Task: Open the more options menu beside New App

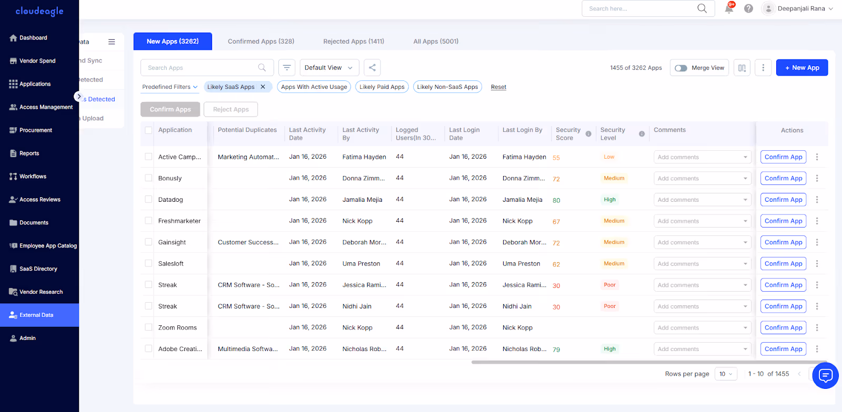Action: (763, 68)
